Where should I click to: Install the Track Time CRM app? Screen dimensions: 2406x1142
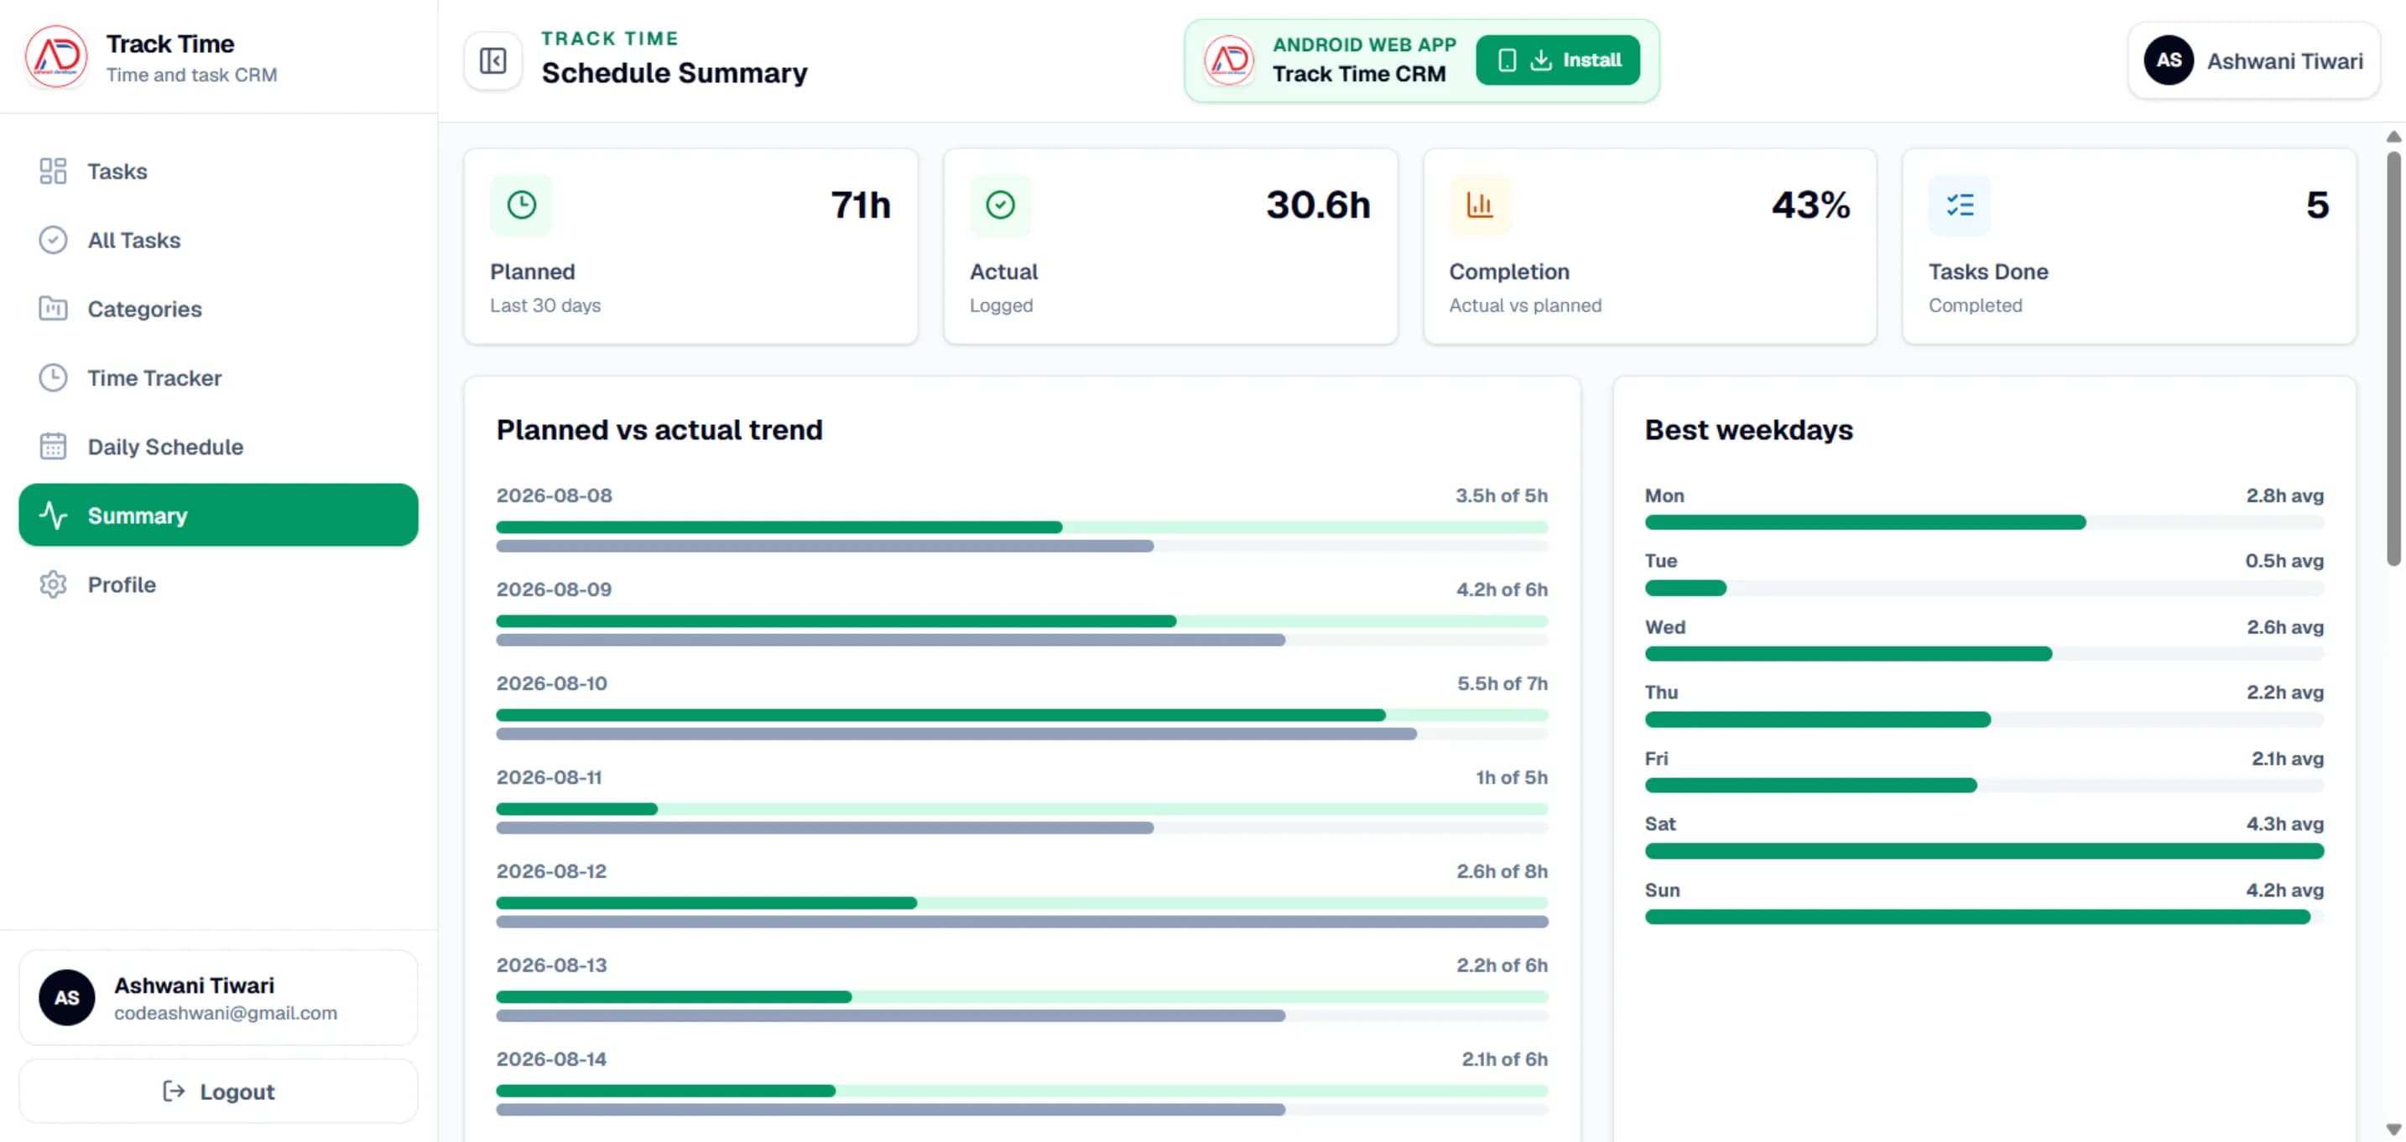[1557, 60]
